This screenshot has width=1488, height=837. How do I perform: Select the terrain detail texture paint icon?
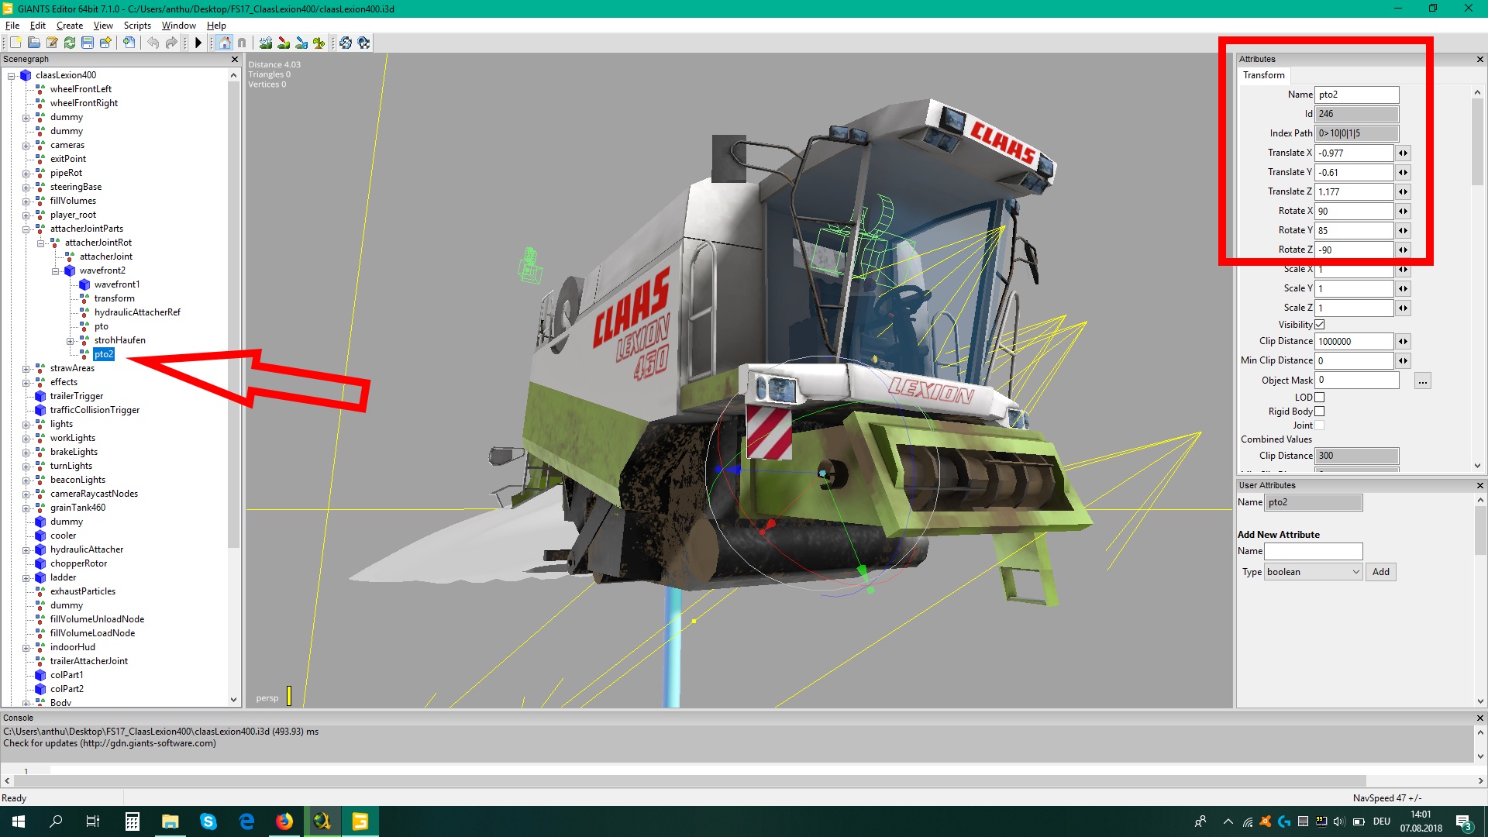tap(284, 43)
